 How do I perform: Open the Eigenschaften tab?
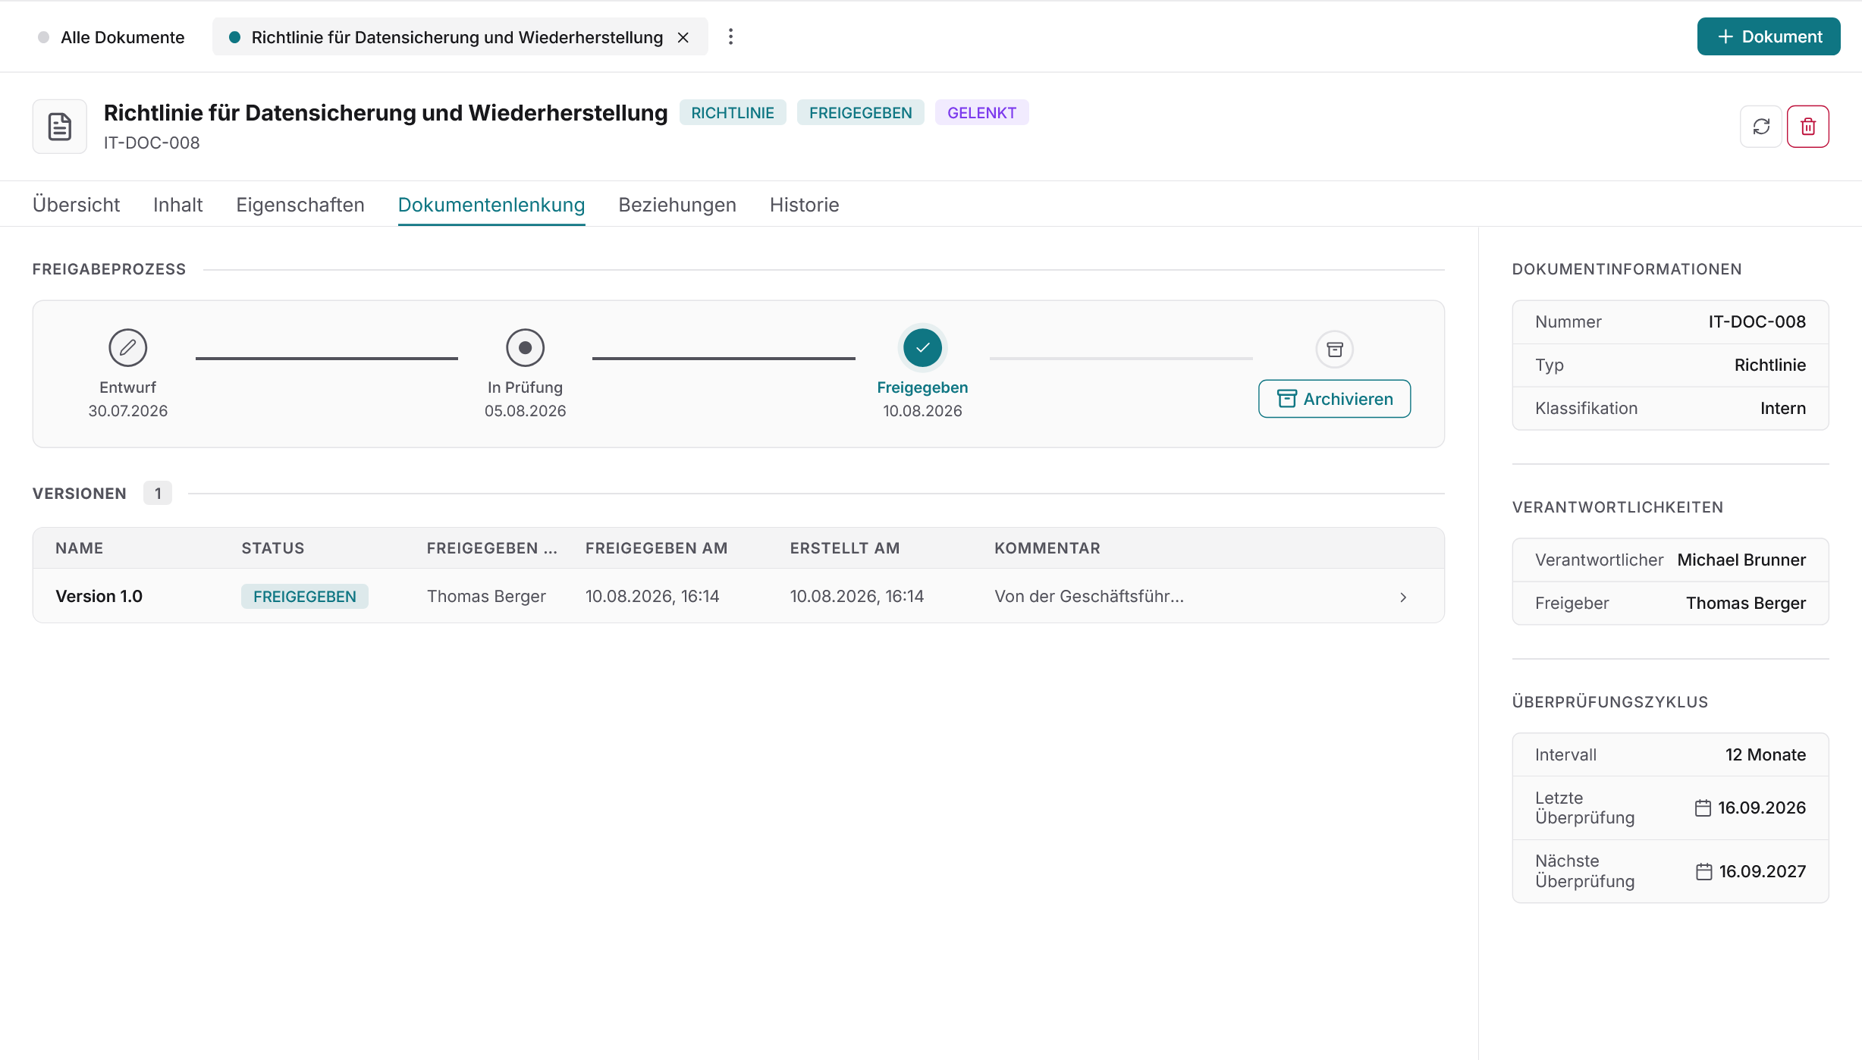pos(300,205)
